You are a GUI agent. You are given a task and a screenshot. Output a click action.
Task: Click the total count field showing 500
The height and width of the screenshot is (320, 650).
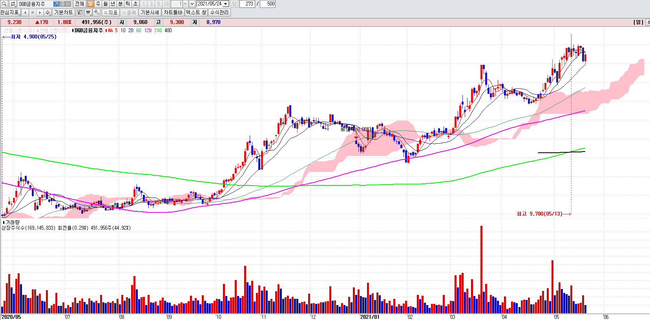click(x=268, y=4)
